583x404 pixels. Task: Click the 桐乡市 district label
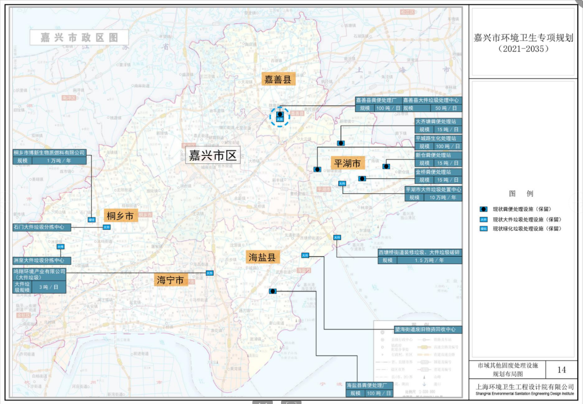pos(121,216)
